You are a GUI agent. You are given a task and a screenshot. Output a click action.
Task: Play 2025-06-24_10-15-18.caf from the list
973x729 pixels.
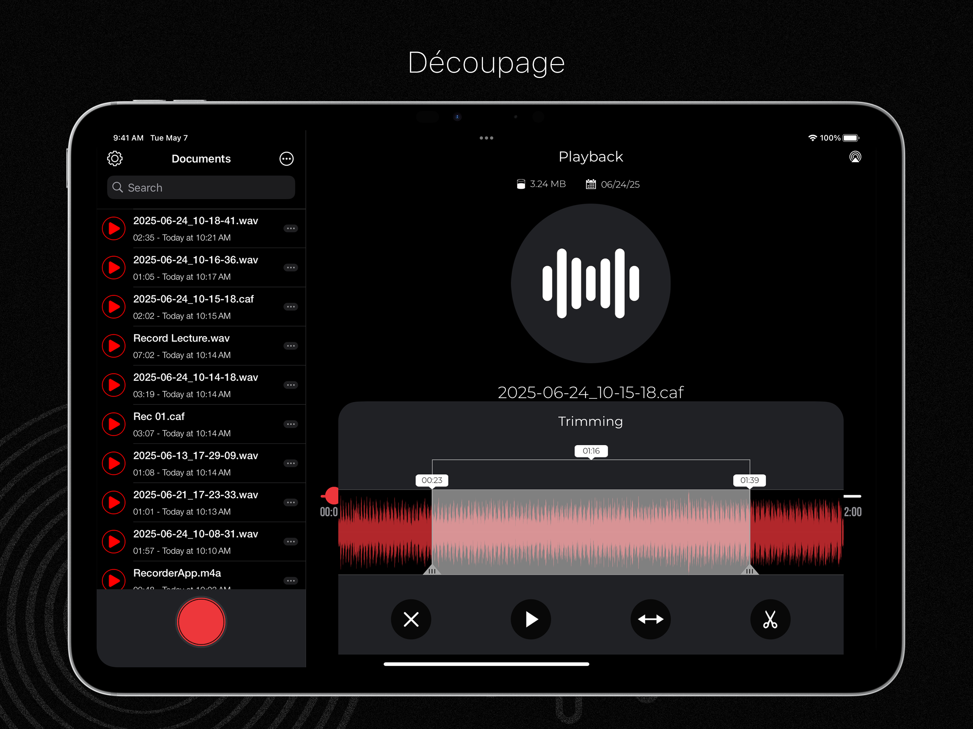click(x=114, y=307)
